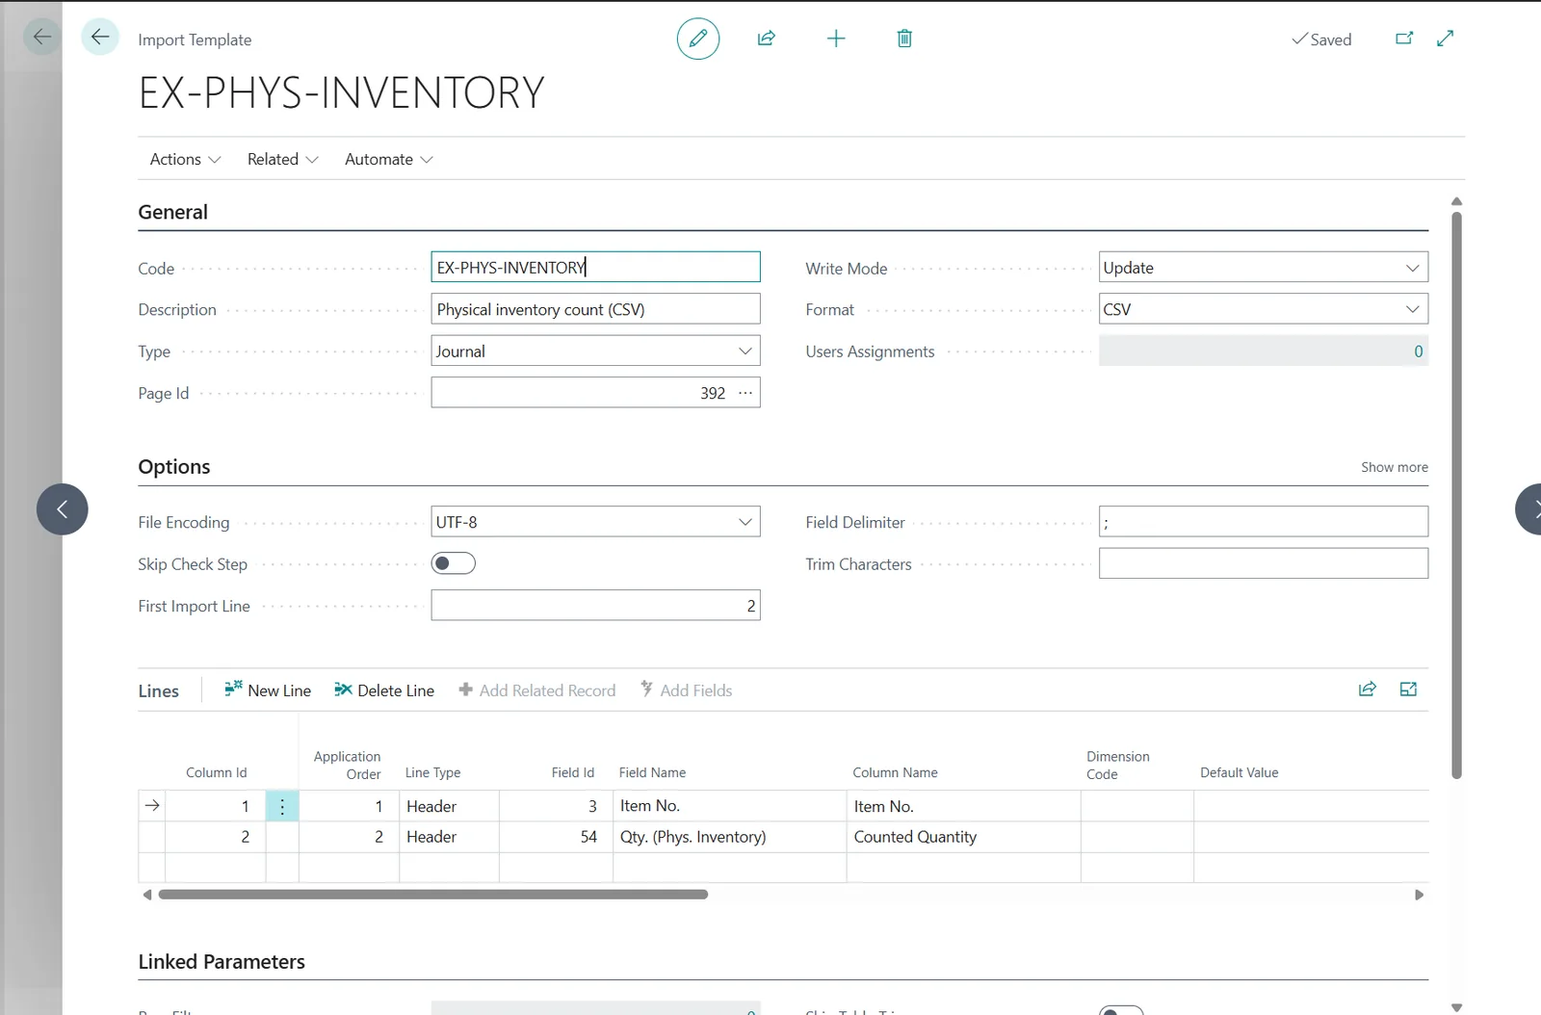Viewport: 1541px width, 1015px height.
Task: Click the Saved status indicator
Action: [1321, 39]
